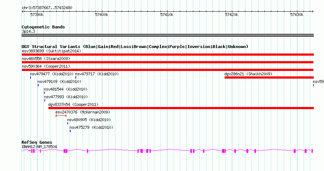
Task: Click the Cytogenetic Bands track title
Action: [x=43, y=27]
